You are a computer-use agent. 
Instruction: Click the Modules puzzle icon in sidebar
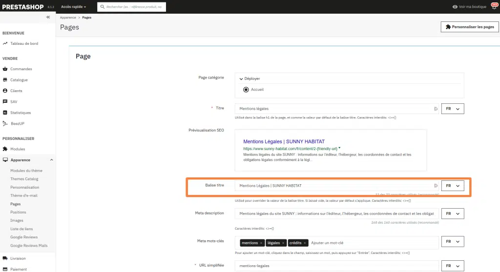(5, 149)
